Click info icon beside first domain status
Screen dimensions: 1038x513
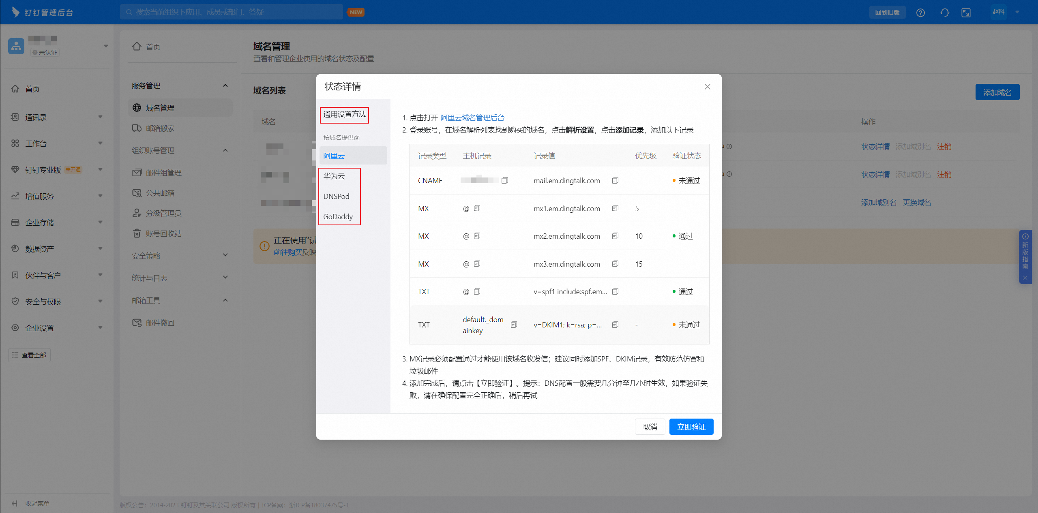(x=729, y=146)
